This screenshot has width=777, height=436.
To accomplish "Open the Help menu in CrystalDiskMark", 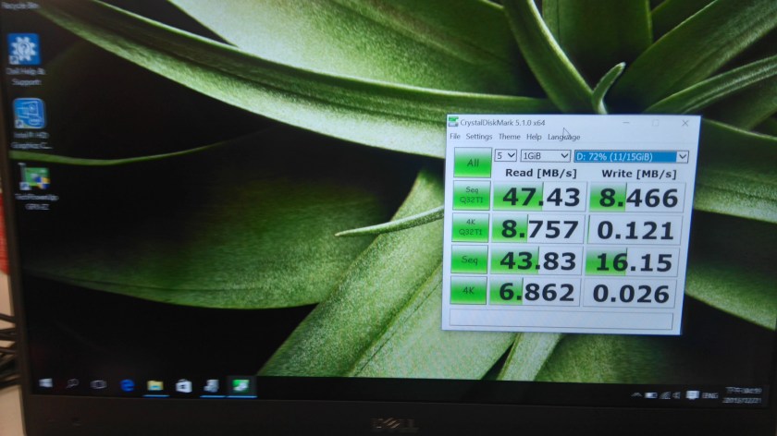I will [x=534, y=137].
